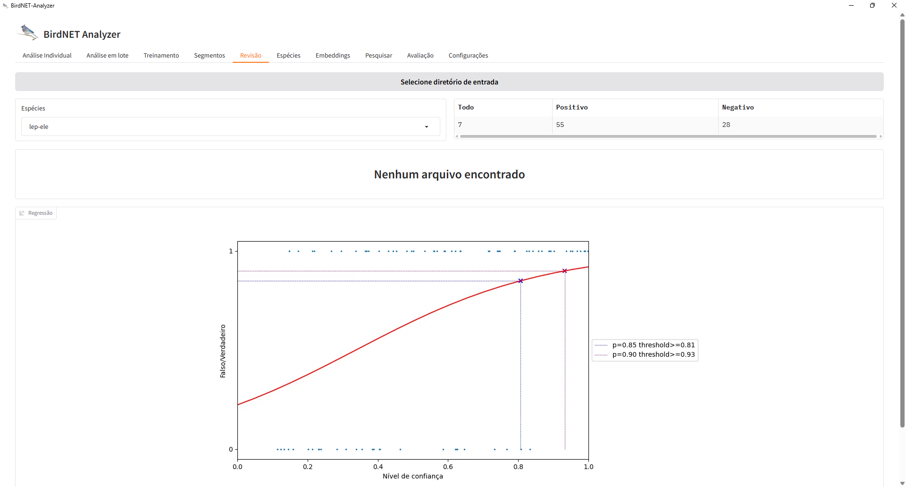
Task: Click the table scroll right arrow
Action: tap(881, 136)
